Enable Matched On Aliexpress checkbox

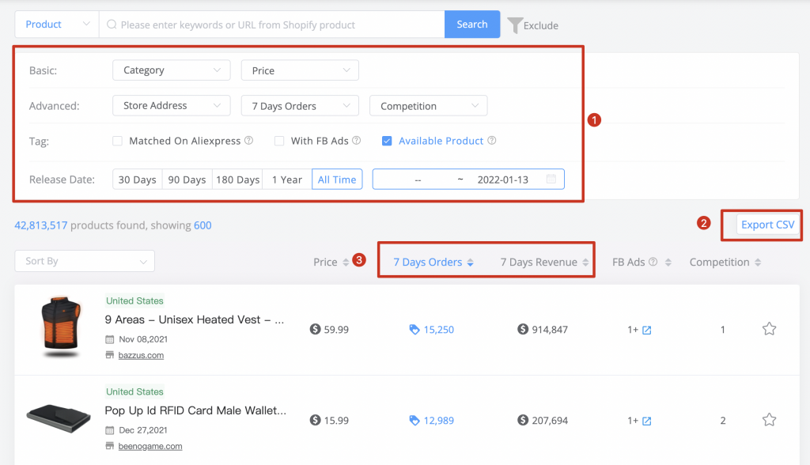coord(118,141)
